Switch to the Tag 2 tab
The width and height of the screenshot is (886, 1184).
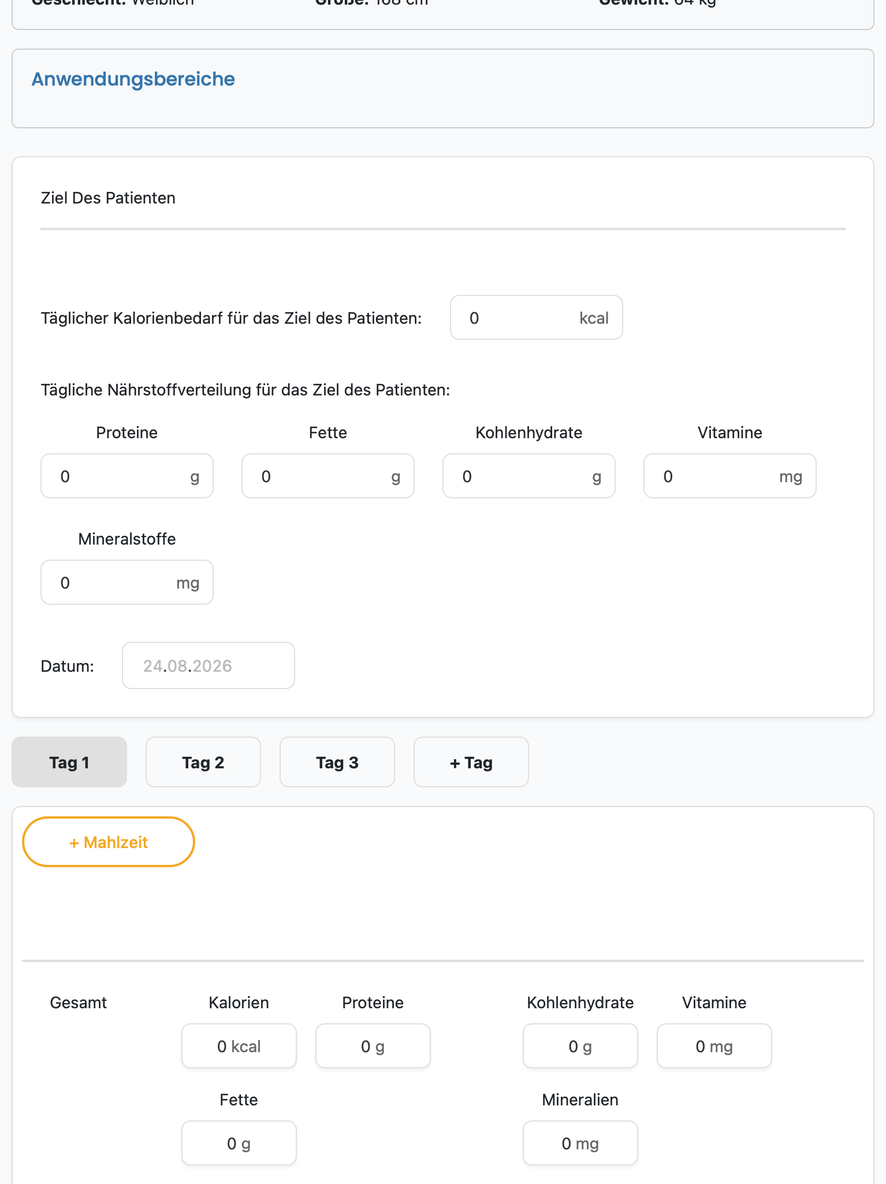[203, 762]
